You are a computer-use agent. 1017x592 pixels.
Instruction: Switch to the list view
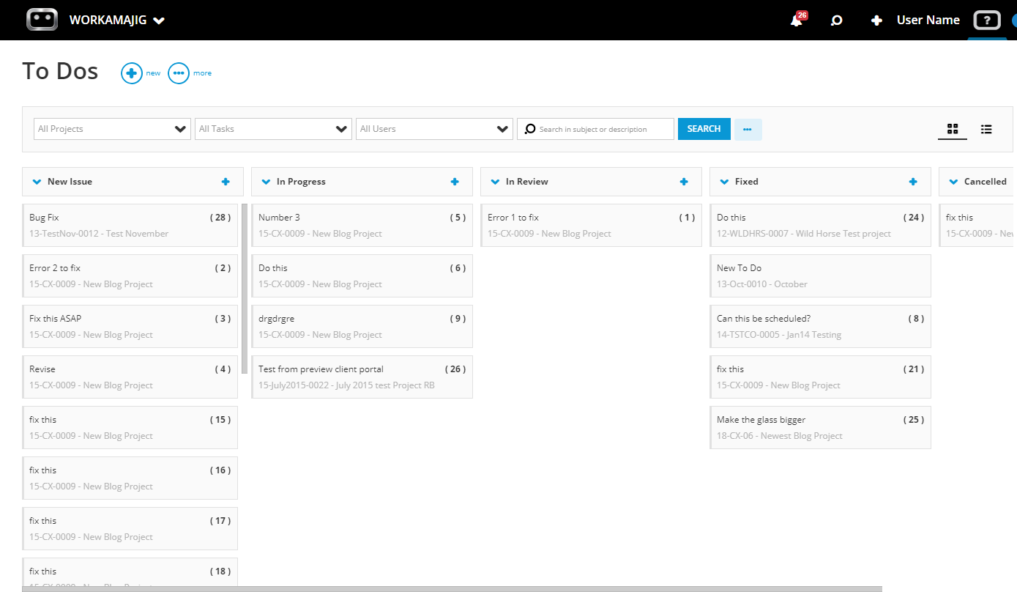click(986, 129)
